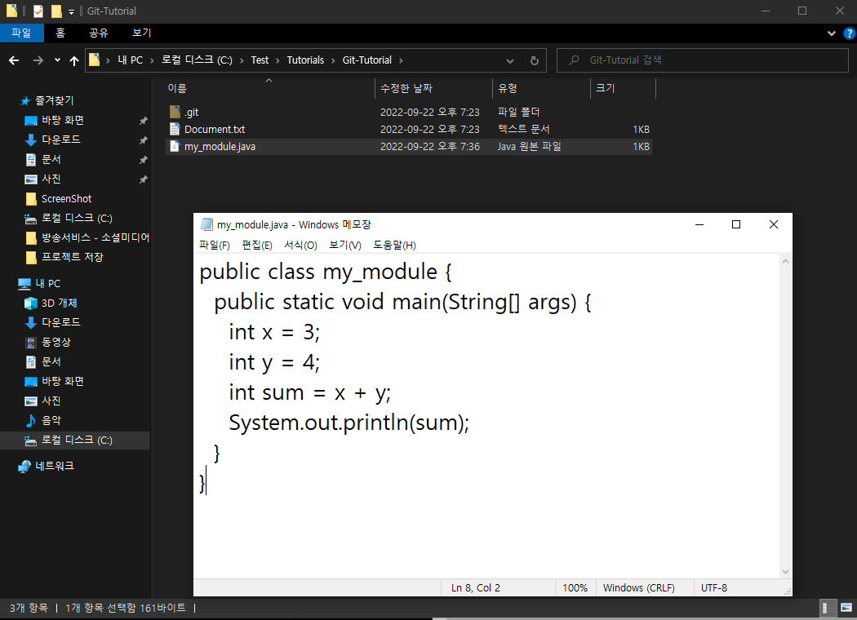
Task: Go up one folder level arrow
Action: click(74, 60)
